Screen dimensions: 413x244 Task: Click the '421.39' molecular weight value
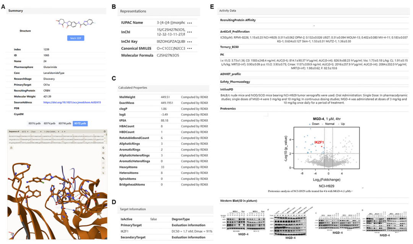[x=47, y=97]
